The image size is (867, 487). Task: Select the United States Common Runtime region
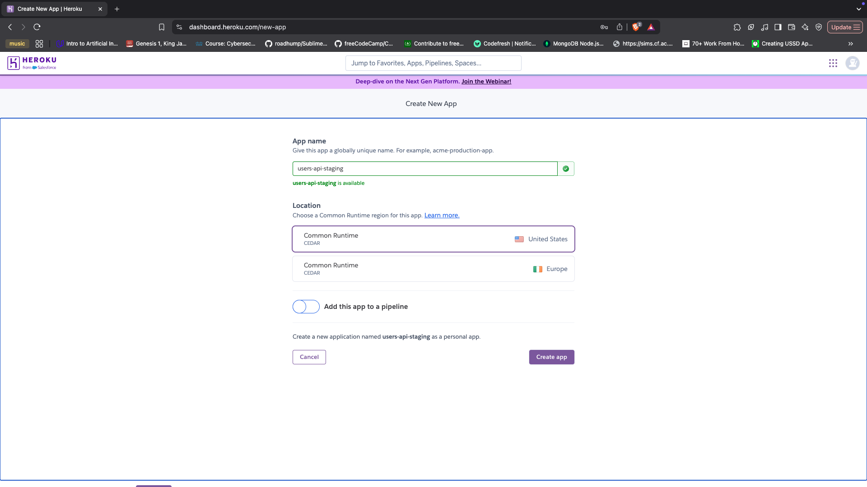pyautogui.click(x=433, y=239)
